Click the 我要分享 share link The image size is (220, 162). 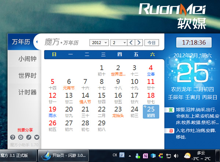click(25, 130)
